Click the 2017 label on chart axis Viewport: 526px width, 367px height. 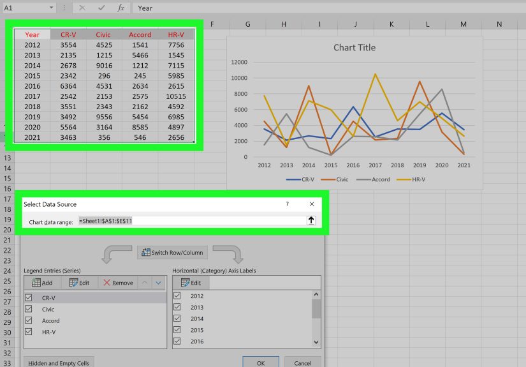(375, 165)
